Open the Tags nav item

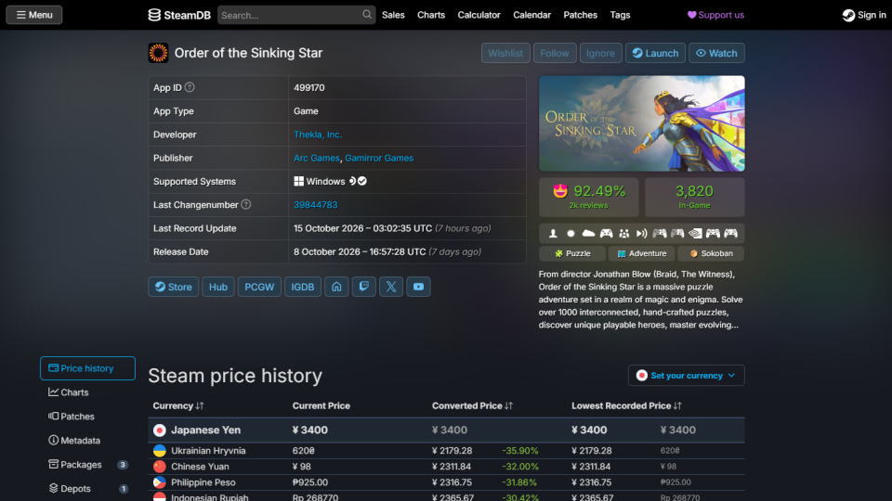click(x=620, y=15)
